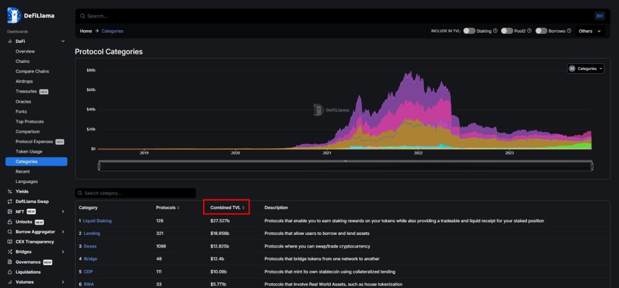
Task: Click the Yields percent icon in sidebar
Action: point(10,191)
